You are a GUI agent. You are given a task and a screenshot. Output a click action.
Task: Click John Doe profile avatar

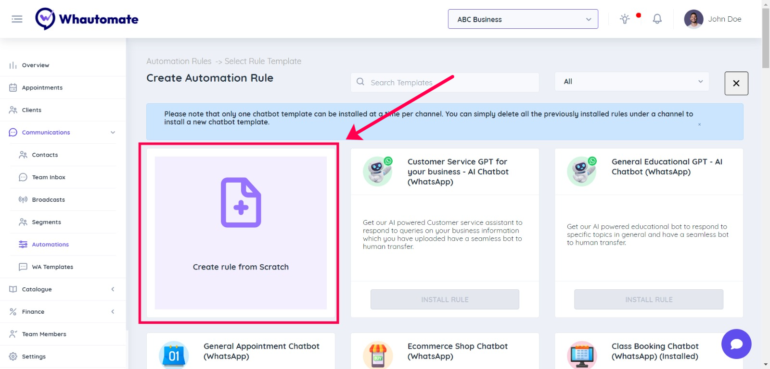point(693,19)
